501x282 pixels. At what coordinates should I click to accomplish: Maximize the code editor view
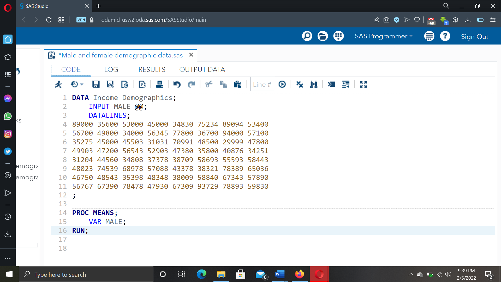pyautogui.click(x=363, y=84)
